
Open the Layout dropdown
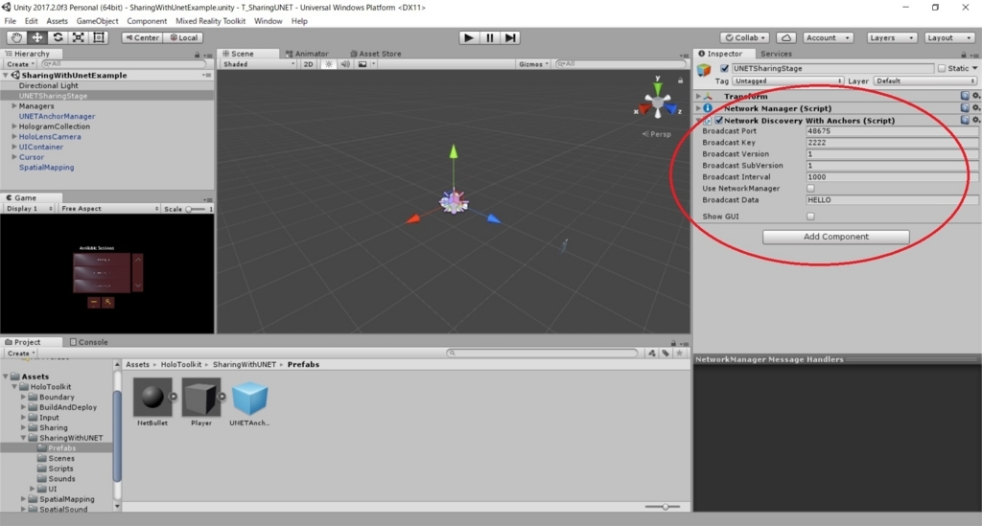coord(948,37)
